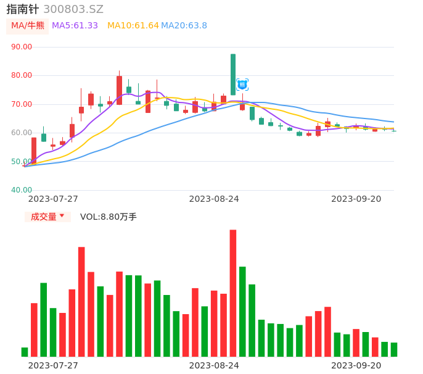
Task: Click the red triangle arrow beside 成交量
Action: point(62,215)
